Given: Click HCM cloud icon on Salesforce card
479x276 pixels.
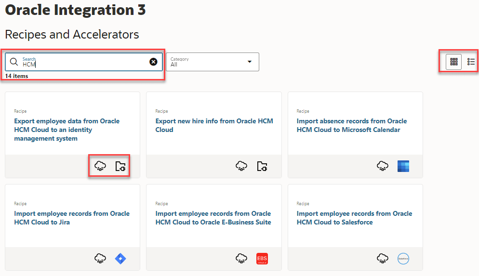Looking at the screenshot, I should click(383, 259).
